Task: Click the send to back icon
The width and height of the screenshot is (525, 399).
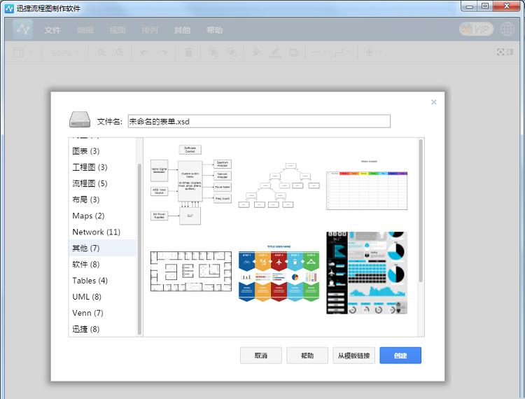Action: [232, 52]
